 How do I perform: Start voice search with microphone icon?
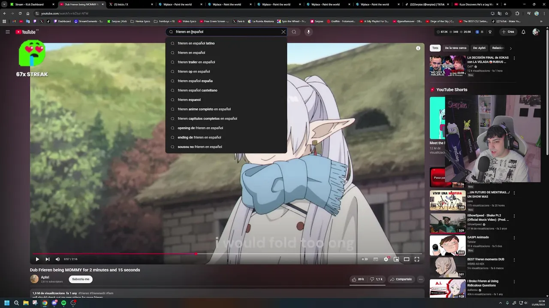click(308, 32)
